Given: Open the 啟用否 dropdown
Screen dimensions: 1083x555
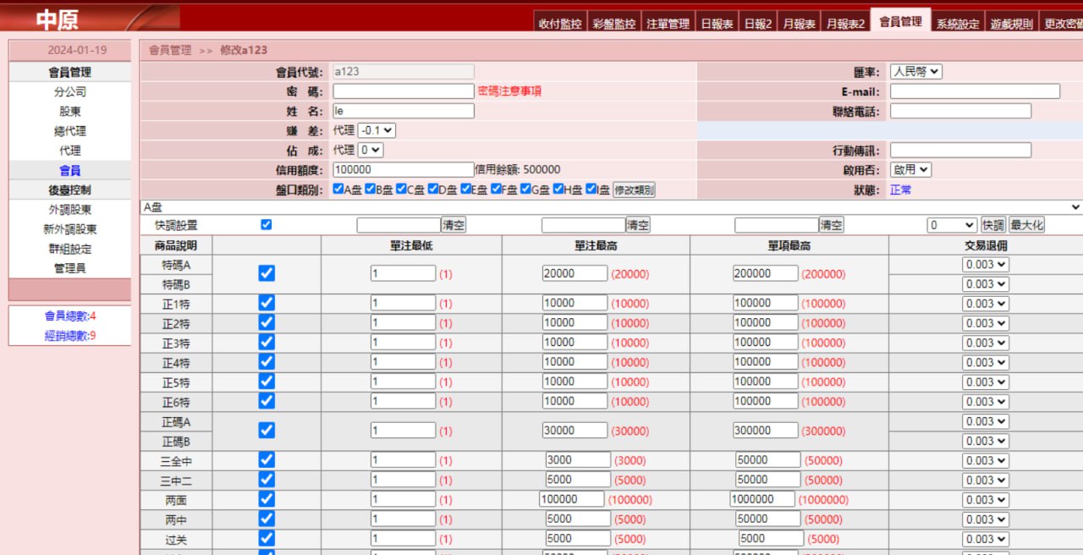Looking at the screenshot, I should pyautogui.click(x=910, y=170).
